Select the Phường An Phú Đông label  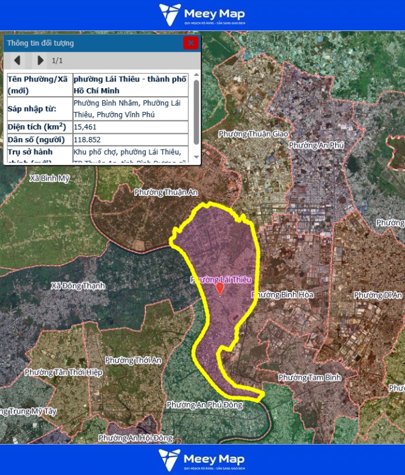click(204, 404)
